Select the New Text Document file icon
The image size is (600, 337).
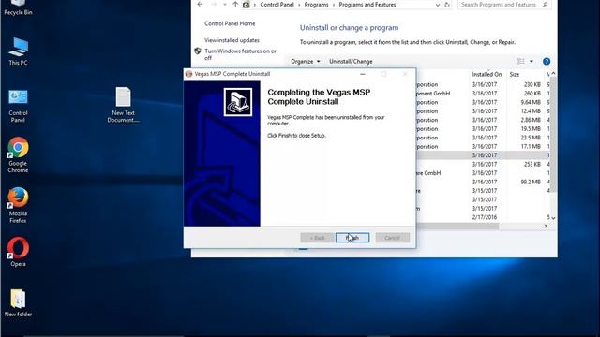click(x=123, y=105)
